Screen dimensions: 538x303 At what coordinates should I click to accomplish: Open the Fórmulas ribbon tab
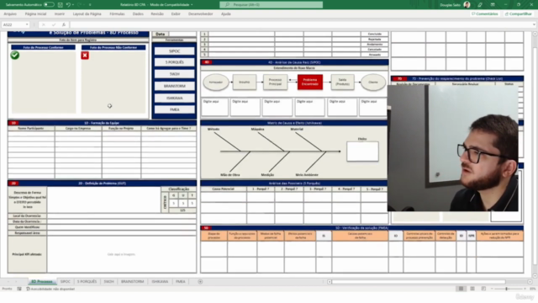point(117,14)
